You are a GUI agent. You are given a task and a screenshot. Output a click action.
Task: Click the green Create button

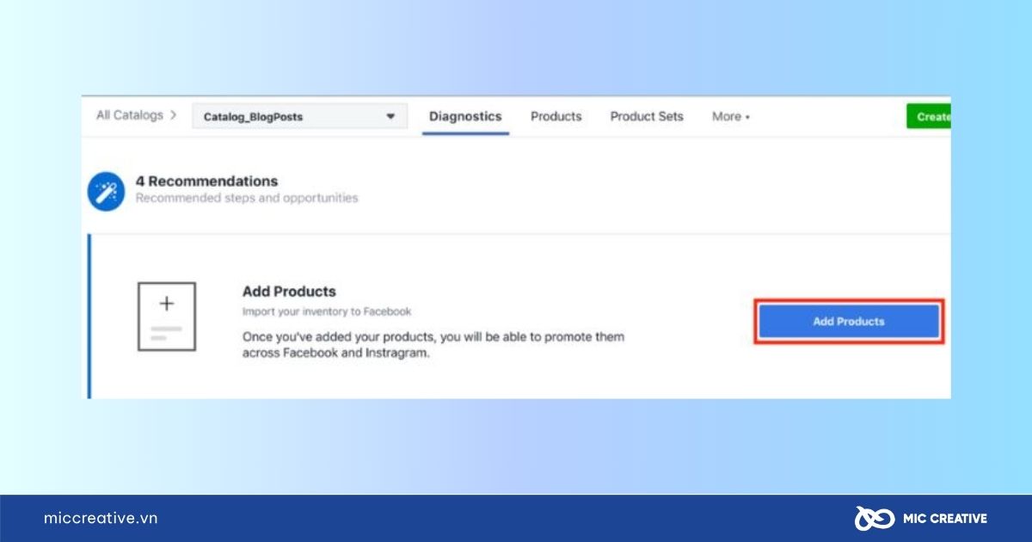929,117
